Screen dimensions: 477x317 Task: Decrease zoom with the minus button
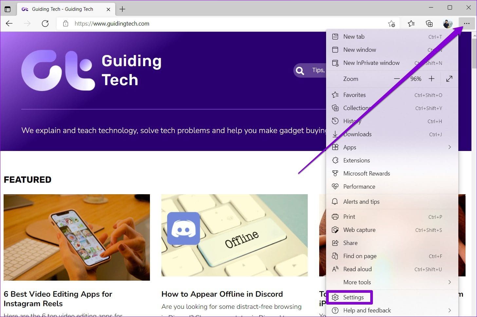click(397, 79)
